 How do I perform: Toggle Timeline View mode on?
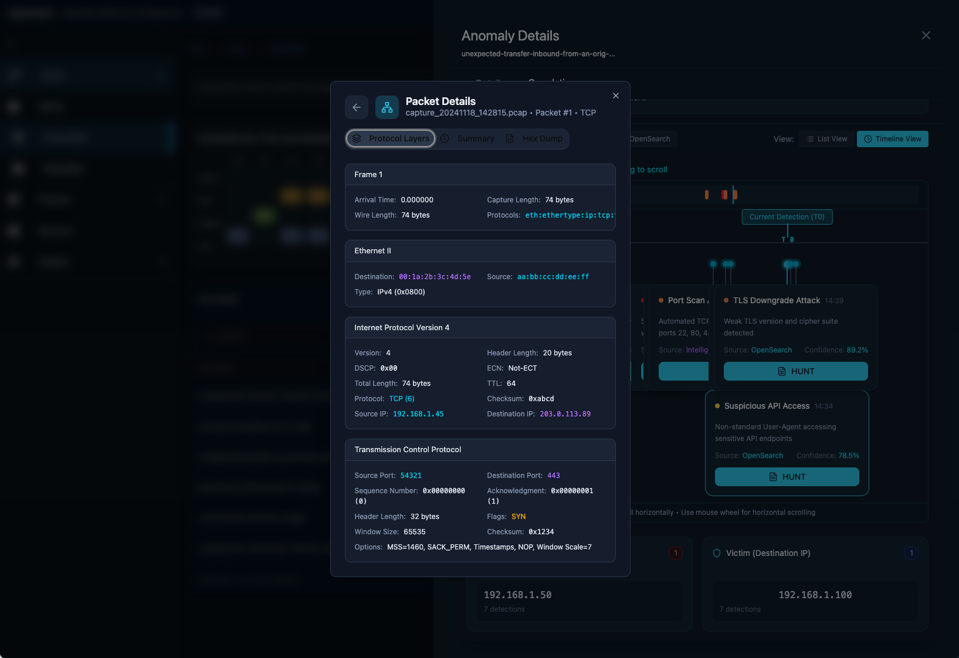[x=892, y=139]
